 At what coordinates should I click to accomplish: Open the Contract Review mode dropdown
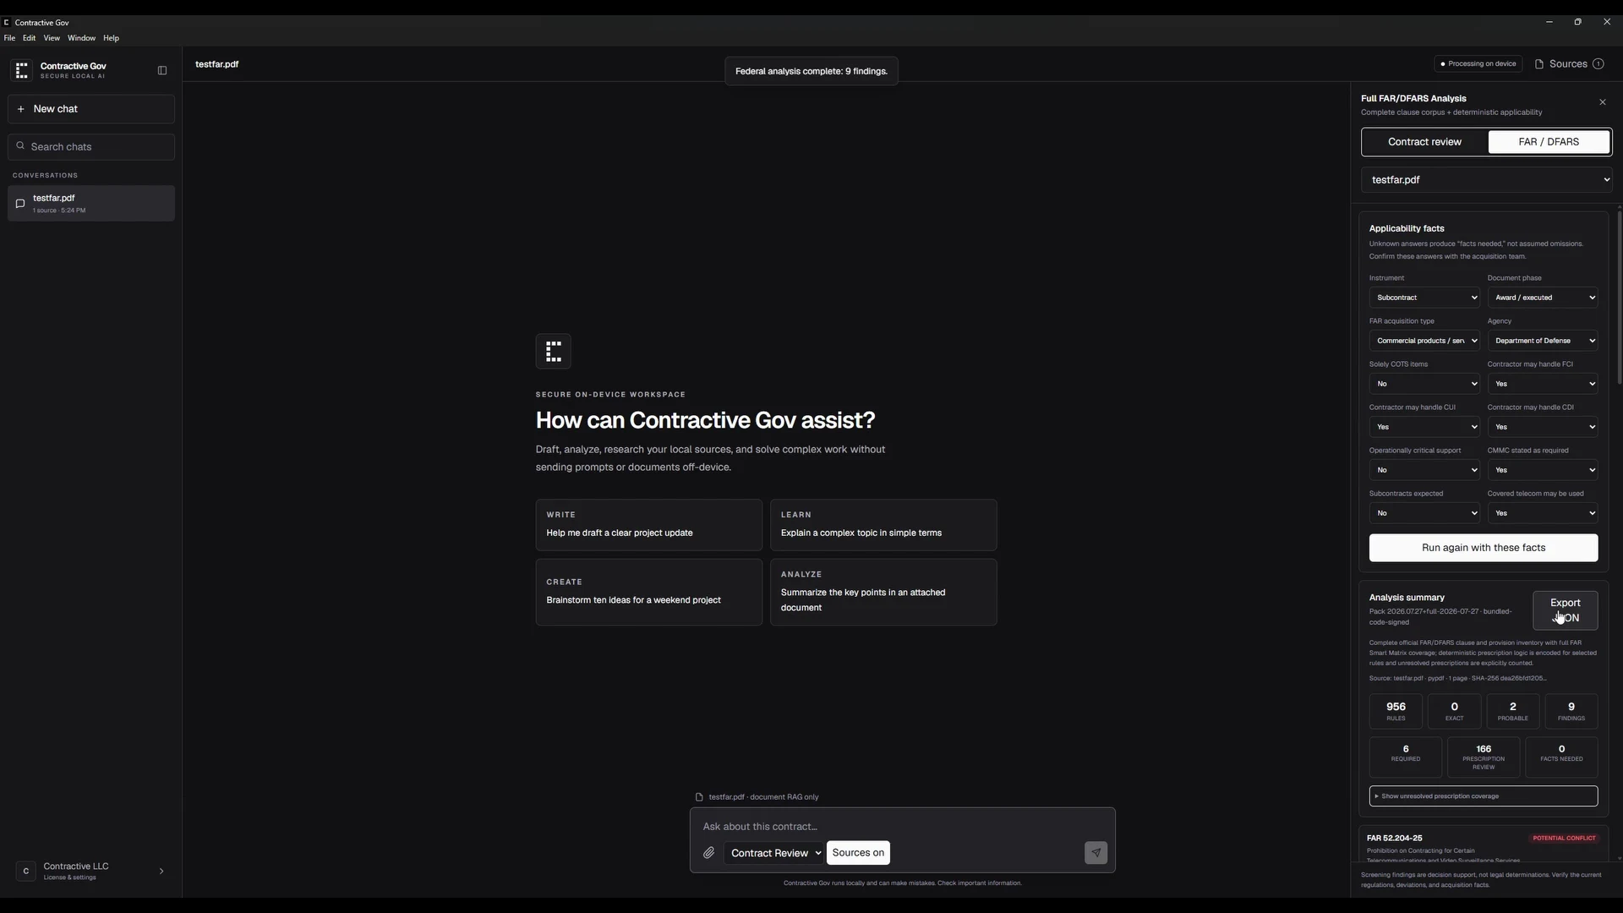pos(774,853)
